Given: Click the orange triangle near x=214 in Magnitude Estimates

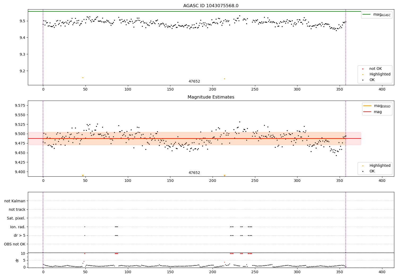Looking at the screenshot, I should (x=224, y=176).
